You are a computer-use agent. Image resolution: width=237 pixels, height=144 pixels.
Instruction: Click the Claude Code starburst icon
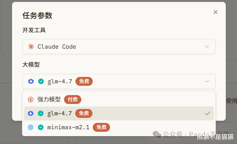tap(31, 47)
